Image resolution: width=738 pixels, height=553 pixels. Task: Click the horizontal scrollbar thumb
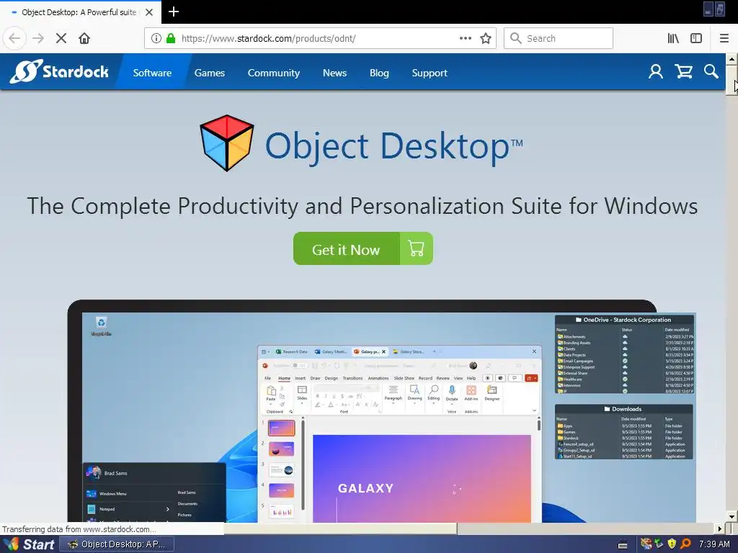pyautogui.click(x=340, y=529)
